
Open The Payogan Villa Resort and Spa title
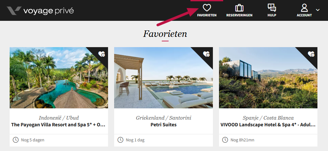(58, 125)
